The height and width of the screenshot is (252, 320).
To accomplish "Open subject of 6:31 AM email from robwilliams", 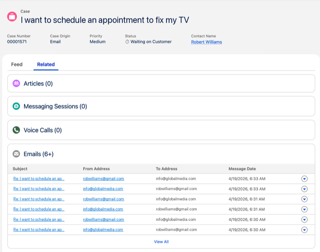I will point(39,199).
